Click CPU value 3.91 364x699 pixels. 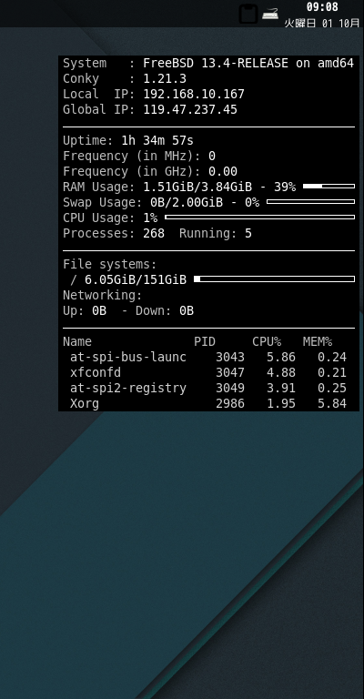(x=281, y=388)
